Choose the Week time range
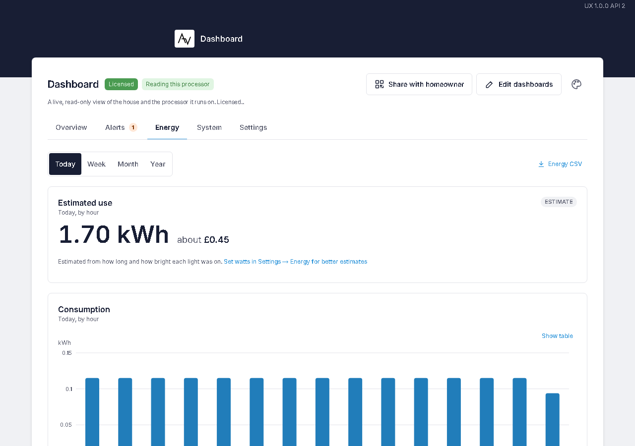 [96, 164]
